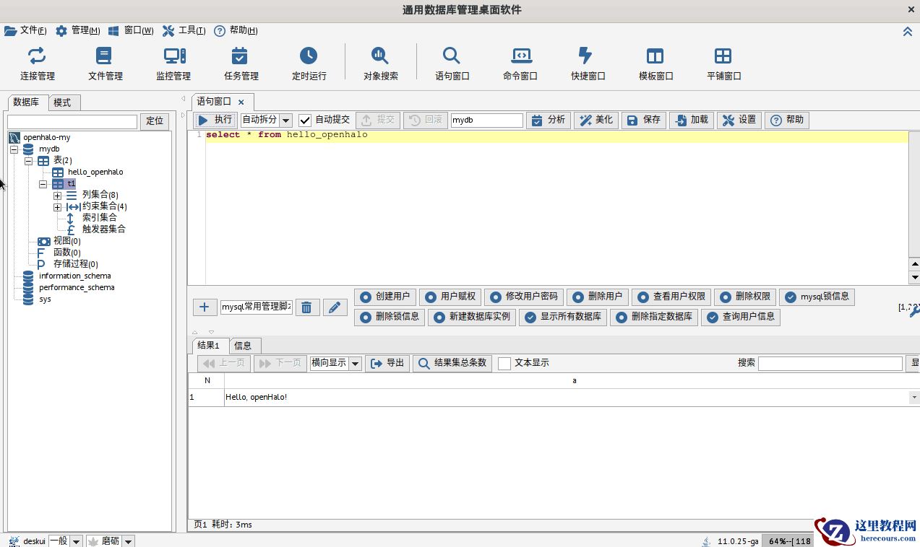920x547 pixels.
Task: Click the trash icon beside script box
Action: point(306,307)
